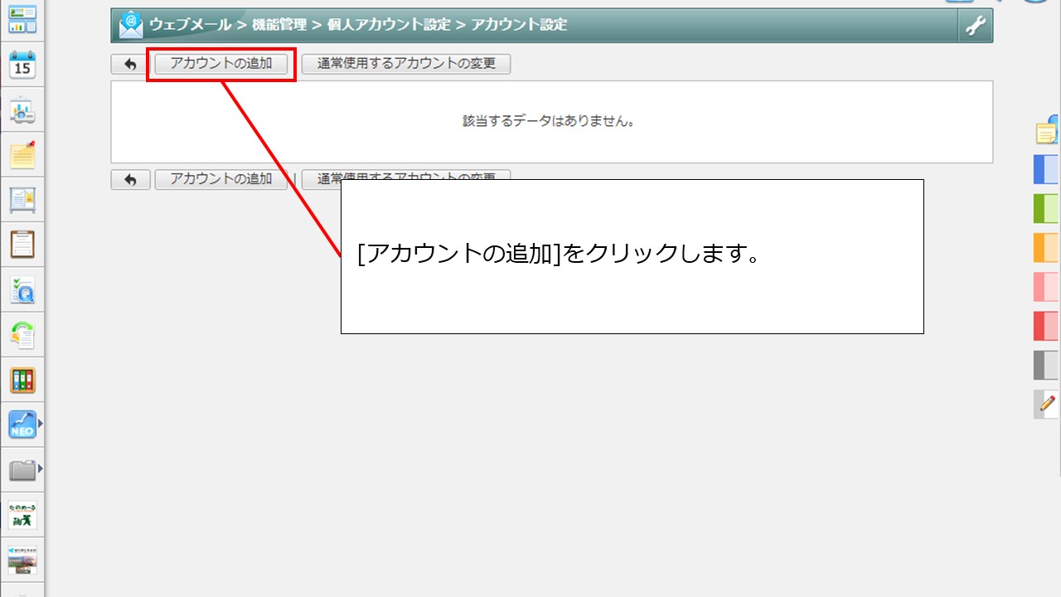Click the webmail envelope icon in header
This screenshot has width=1061, height=597.
[x=131, y=25]
